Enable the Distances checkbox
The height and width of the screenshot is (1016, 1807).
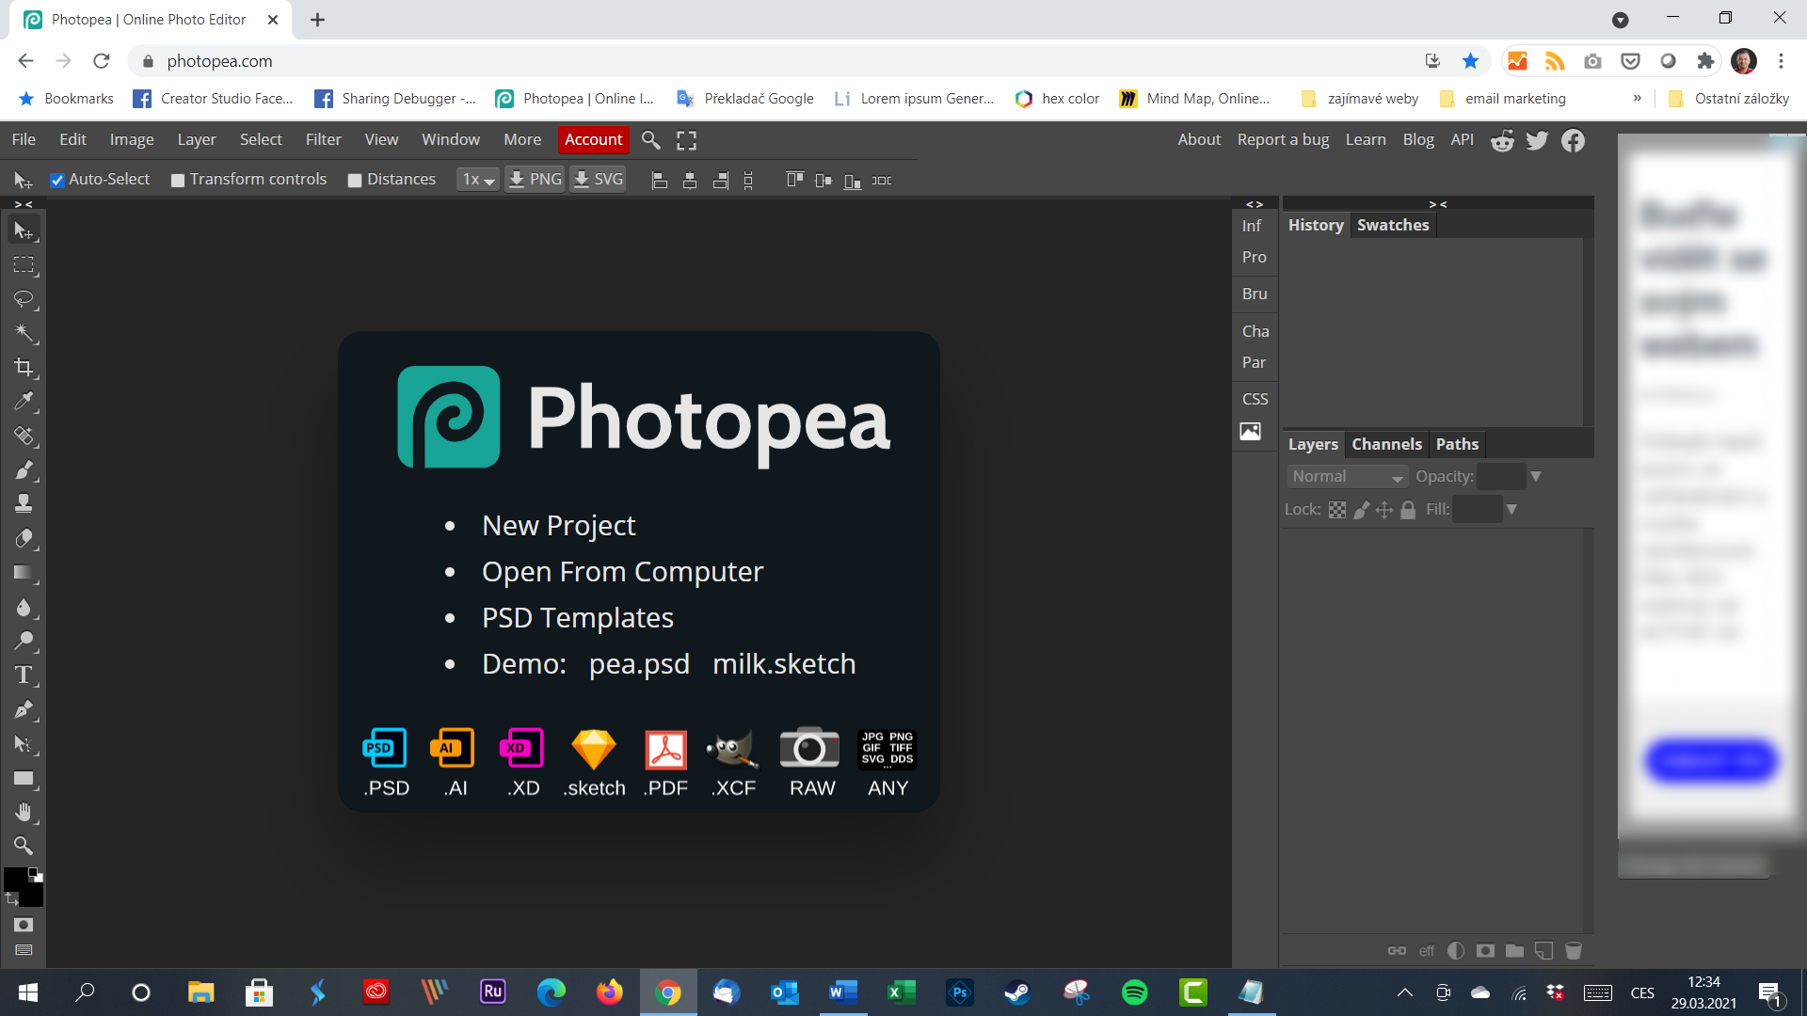pyautogui.click(x=355, y=180)
